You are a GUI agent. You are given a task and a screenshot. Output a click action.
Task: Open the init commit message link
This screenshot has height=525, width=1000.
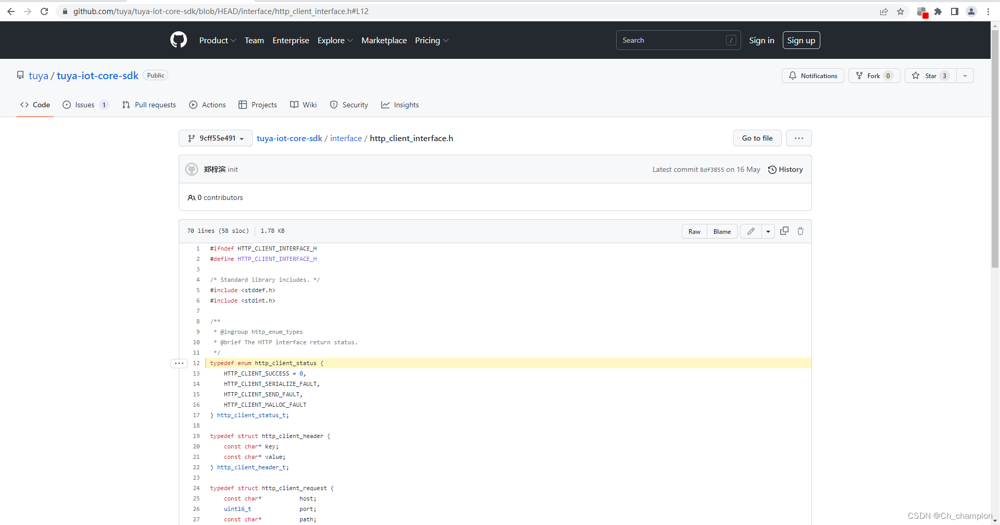pyautogui.click(x=233, y=169)
